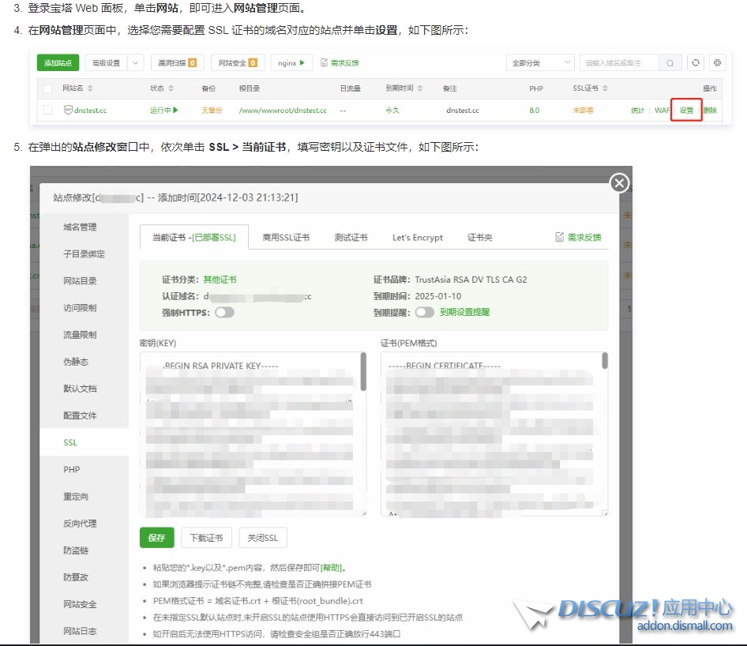Viewport: 747px width, 646px height.
Task: Click the domain search input field
Action: pos(619,63)
